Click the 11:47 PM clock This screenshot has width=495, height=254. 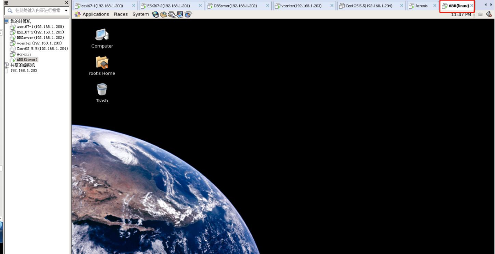point(461,15)
